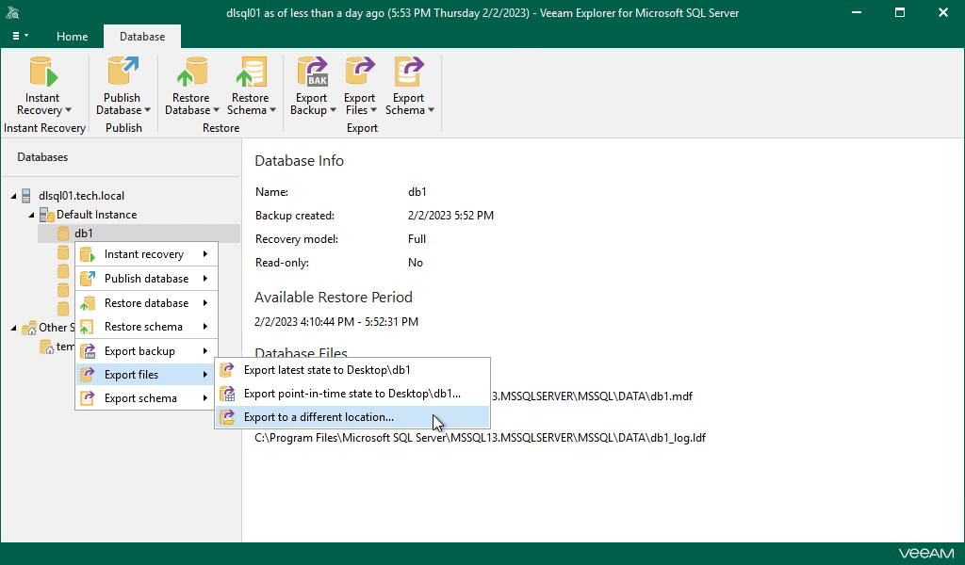Click the Instant Recovery ribbon icon
The width and height of the screenshot is (965, 565).
(x=43, y=72)
